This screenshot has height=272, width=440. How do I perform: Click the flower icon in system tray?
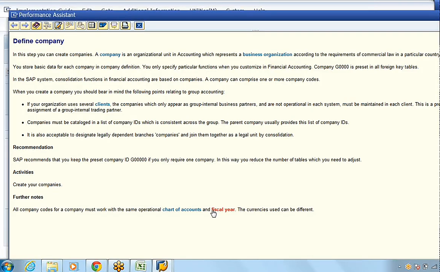408,267
